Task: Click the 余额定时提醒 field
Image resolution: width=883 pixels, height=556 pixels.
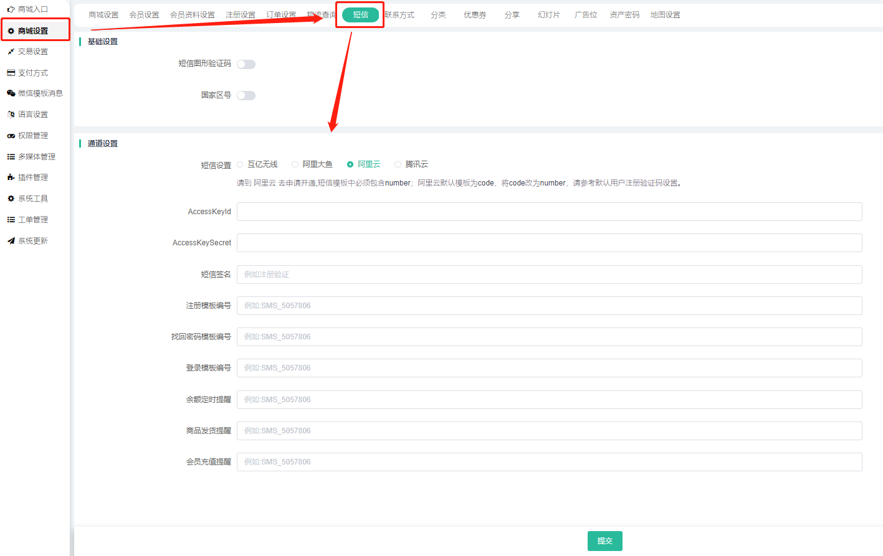Action: click(x=550, y=400)
